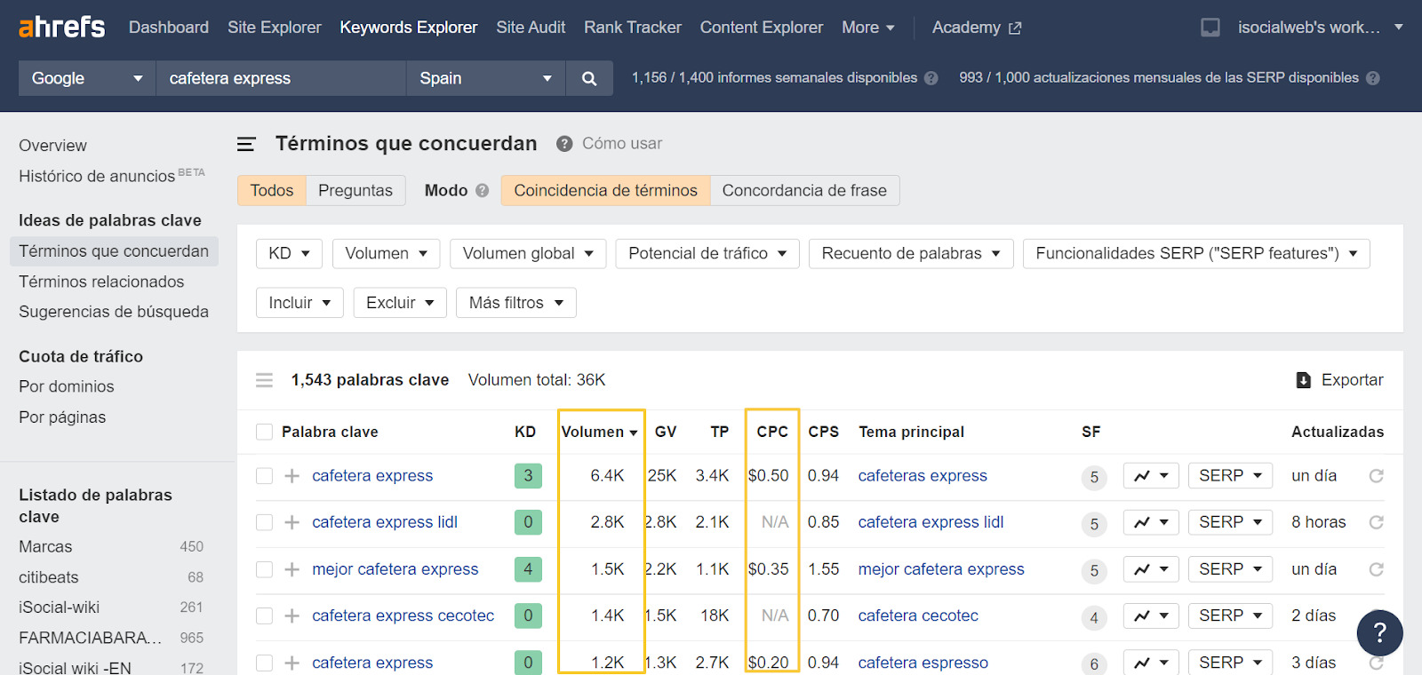This screenshot has height=675, width=1422.
Task: Refresh the 'cafetera express lidl' row
Action: click(1376, 522)
